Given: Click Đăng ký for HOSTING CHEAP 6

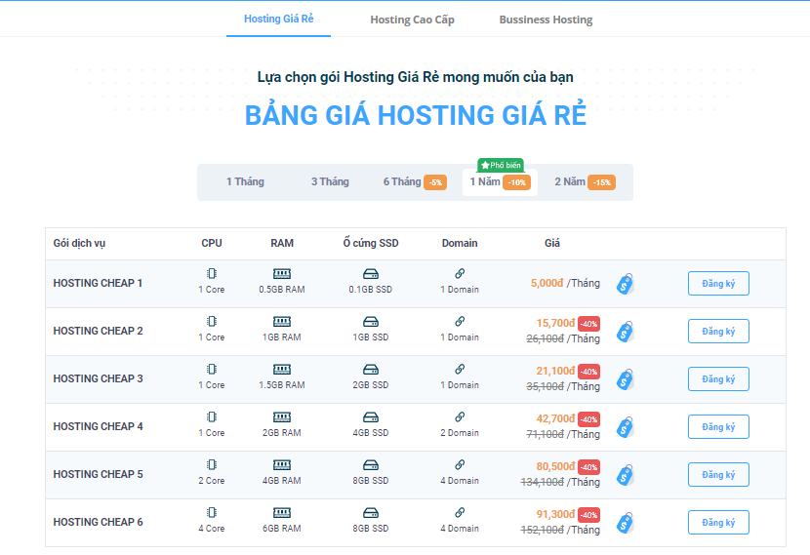Looking at the screenshot, I should click(718, 523).
